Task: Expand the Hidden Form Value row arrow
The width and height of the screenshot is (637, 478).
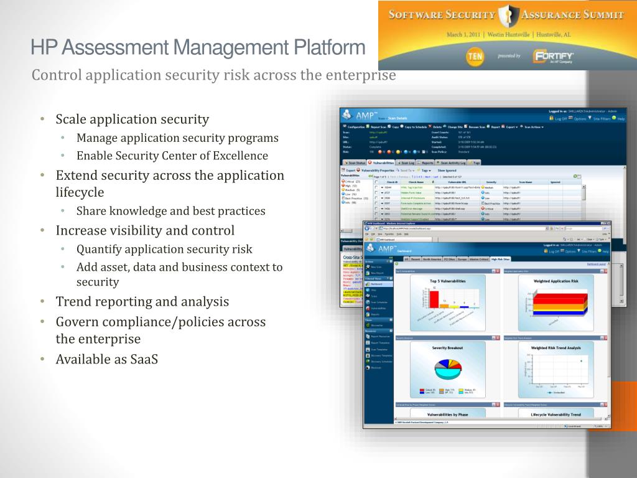Action: (383, 193)
